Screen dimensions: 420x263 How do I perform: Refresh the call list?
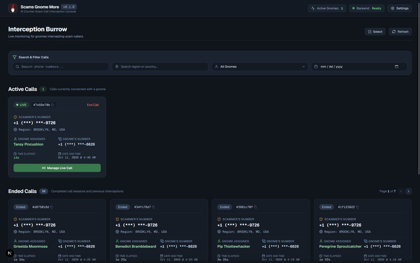pos(400,32)
